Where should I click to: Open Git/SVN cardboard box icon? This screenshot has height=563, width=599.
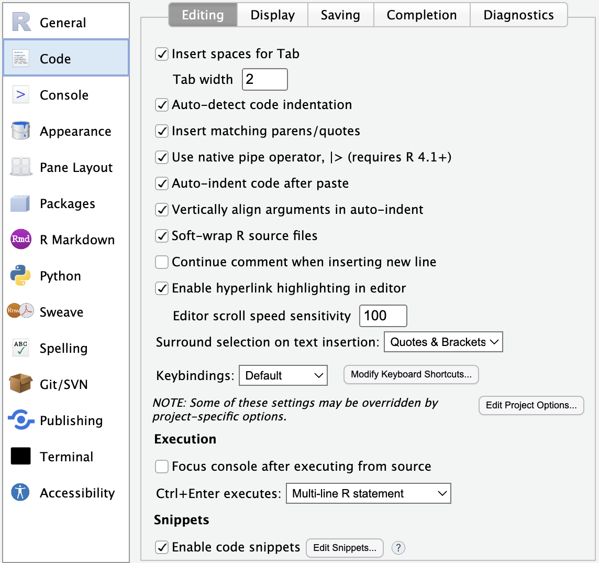pyautogui.click(x=20, y=384)
